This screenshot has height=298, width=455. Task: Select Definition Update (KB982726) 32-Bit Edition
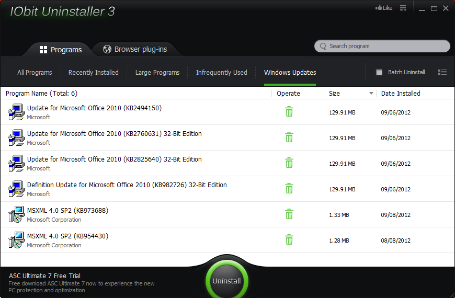227,189
